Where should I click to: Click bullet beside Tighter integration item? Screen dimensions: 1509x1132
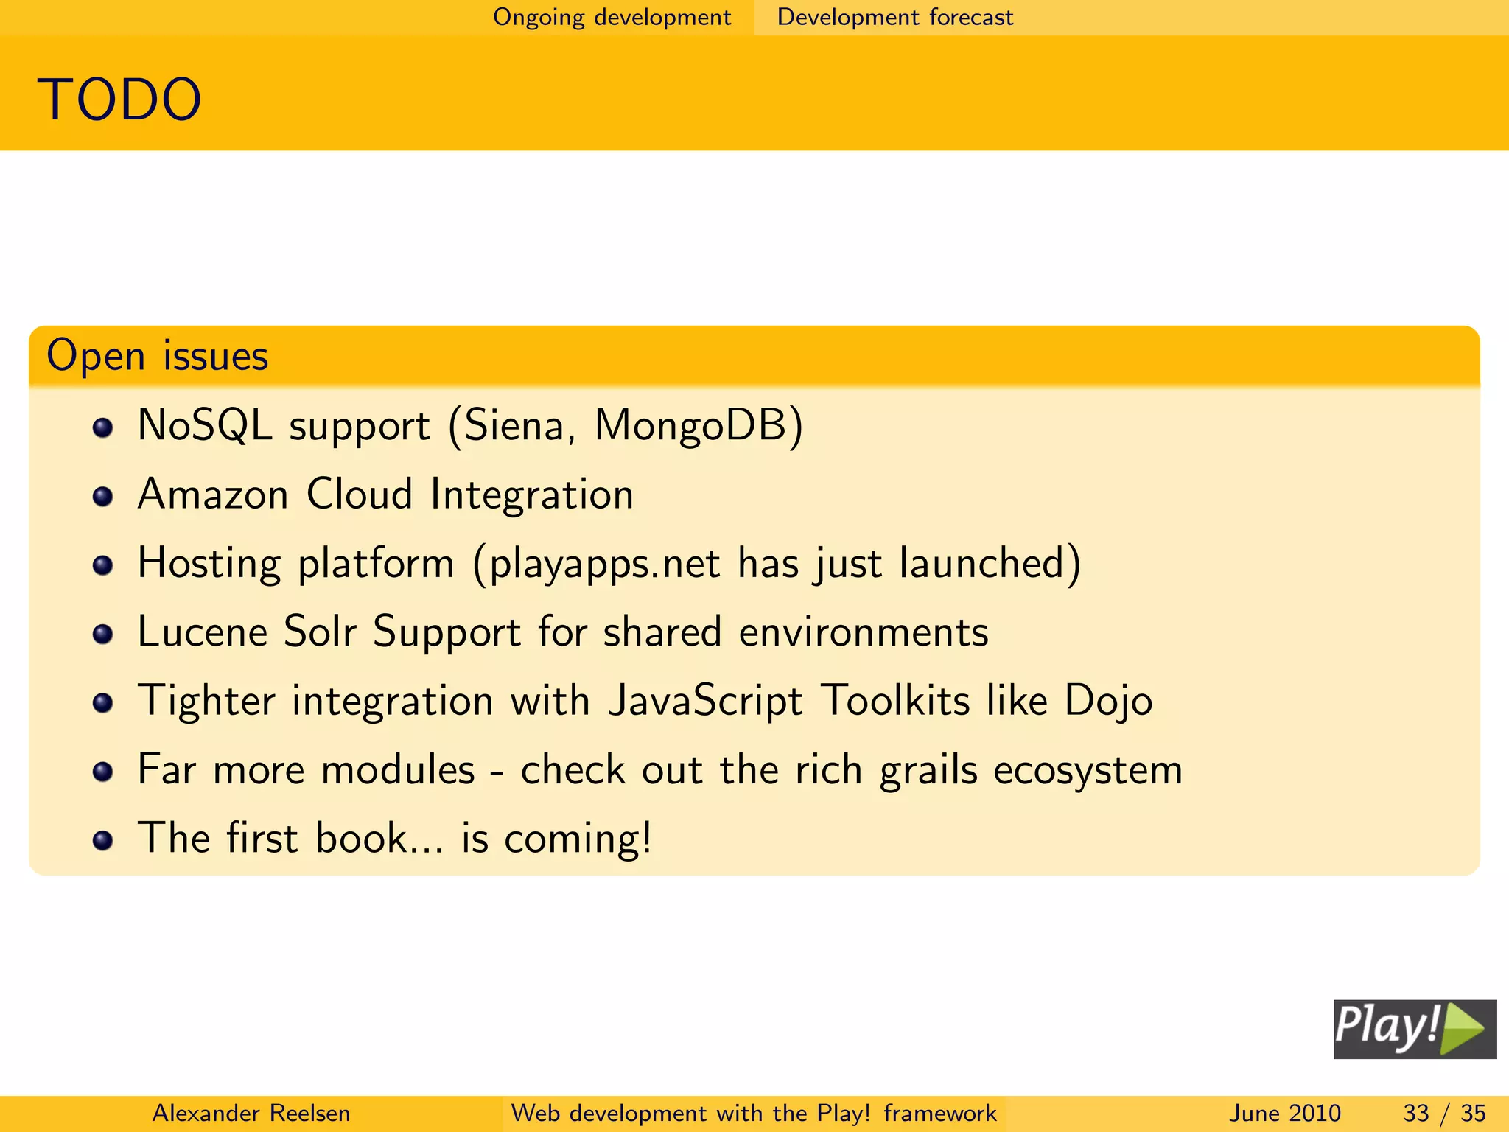pyautogui.click(x=103, y=702)
